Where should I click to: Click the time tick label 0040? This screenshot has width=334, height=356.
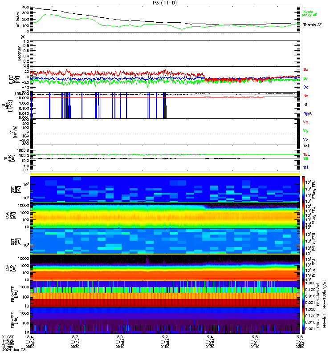coord(120,347)
